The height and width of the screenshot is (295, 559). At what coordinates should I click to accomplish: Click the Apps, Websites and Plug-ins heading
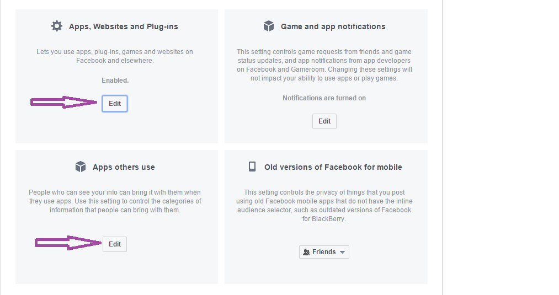[124, 26]
